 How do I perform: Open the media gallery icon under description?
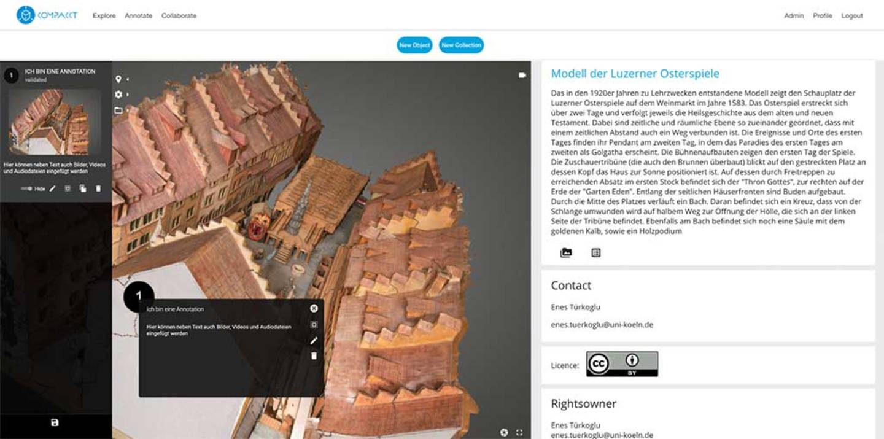566,252
